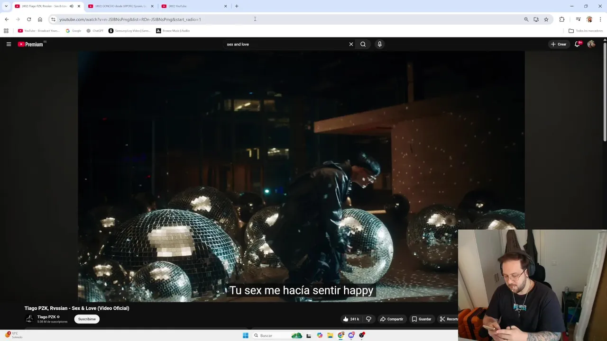This screenshot has height=341, width=607.
Task: Subscribe to Tiago PZK with Suscribirse
Action: pos(87,319)
